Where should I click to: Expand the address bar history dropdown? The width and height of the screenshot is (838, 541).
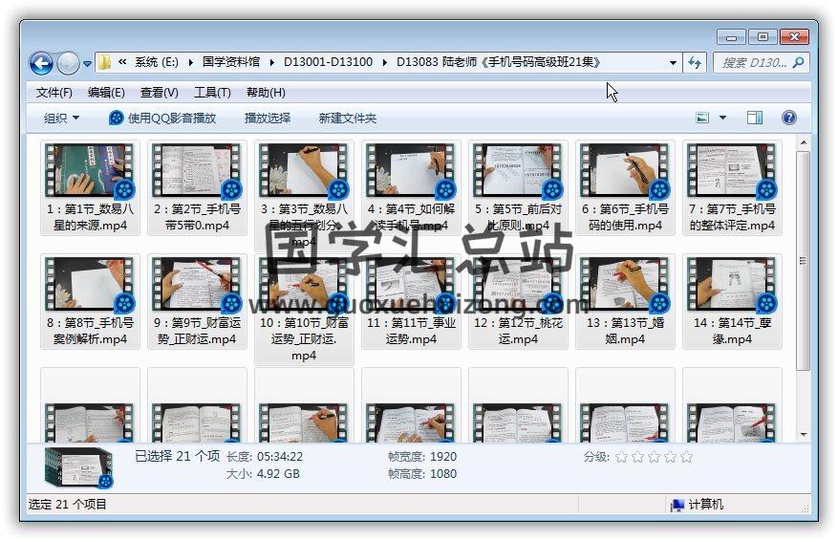coord(673,63)
